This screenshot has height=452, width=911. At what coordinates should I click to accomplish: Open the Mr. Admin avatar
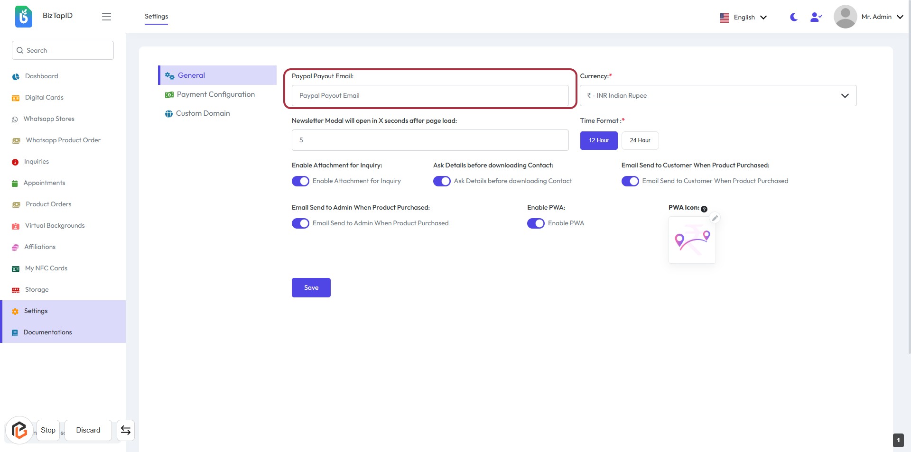pyautogui.click(x=845, y=17)
